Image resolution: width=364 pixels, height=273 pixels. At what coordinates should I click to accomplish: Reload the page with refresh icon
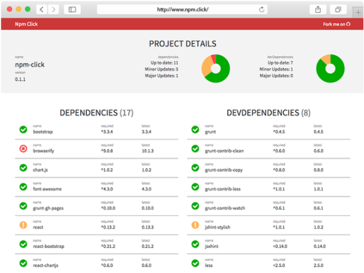[x=262, y=9]
